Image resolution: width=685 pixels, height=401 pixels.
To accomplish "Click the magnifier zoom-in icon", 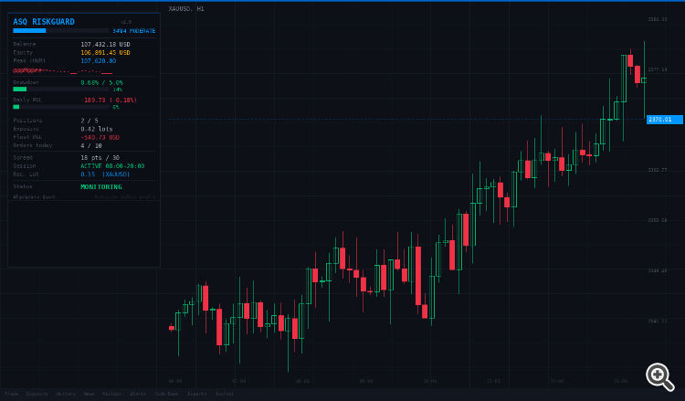I will point(659,376).
